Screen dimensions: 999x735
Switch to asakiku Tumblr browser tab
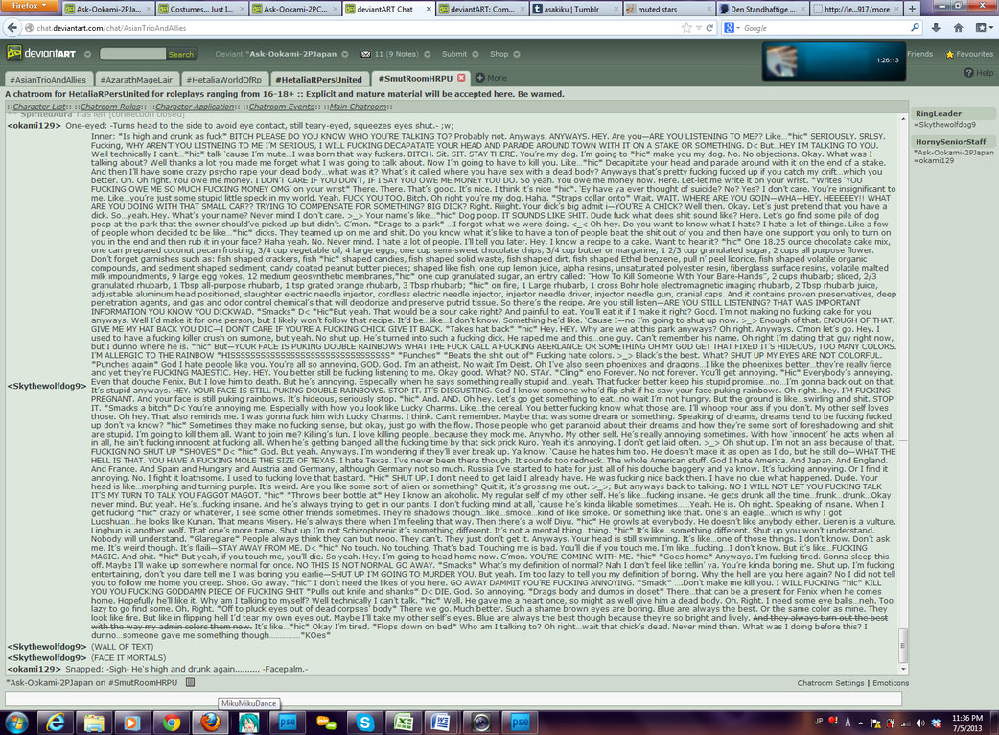[575, 9]
